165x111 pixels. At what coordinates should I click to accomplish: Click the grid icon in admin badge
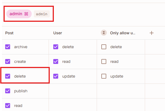click(26, 14)
